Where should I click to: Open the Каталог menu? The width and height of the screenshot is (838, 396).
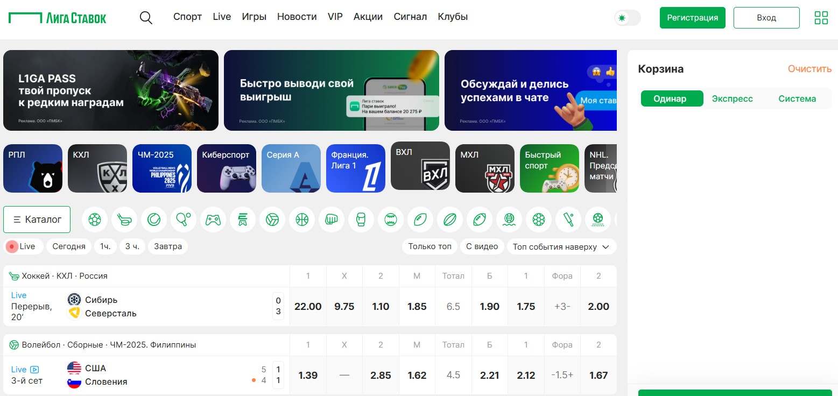click(37, 220)
